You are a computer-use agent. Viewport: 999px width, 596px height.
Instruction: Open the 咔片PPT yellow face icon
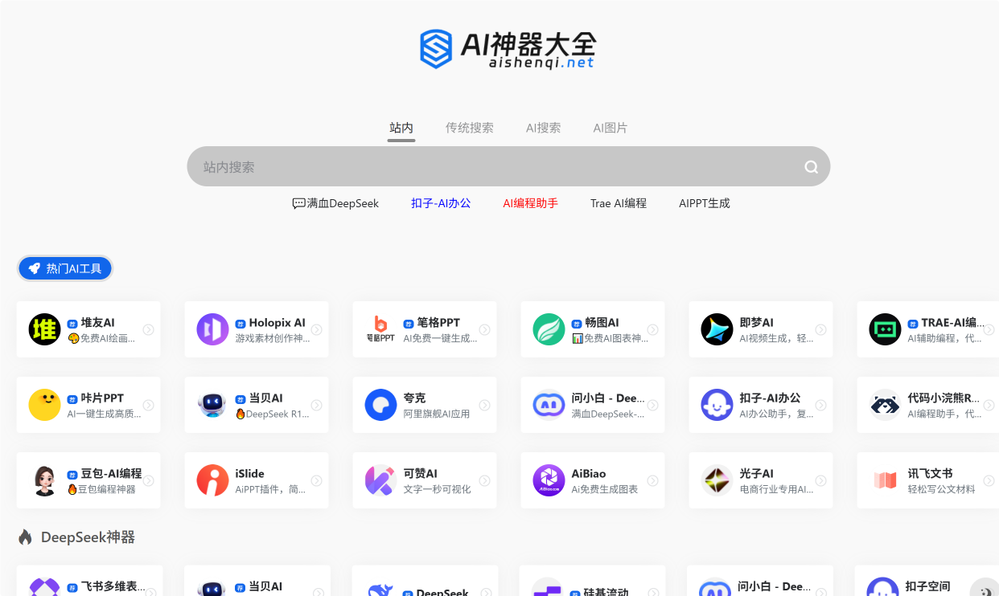pyautogui.click(x=45, y=405)
